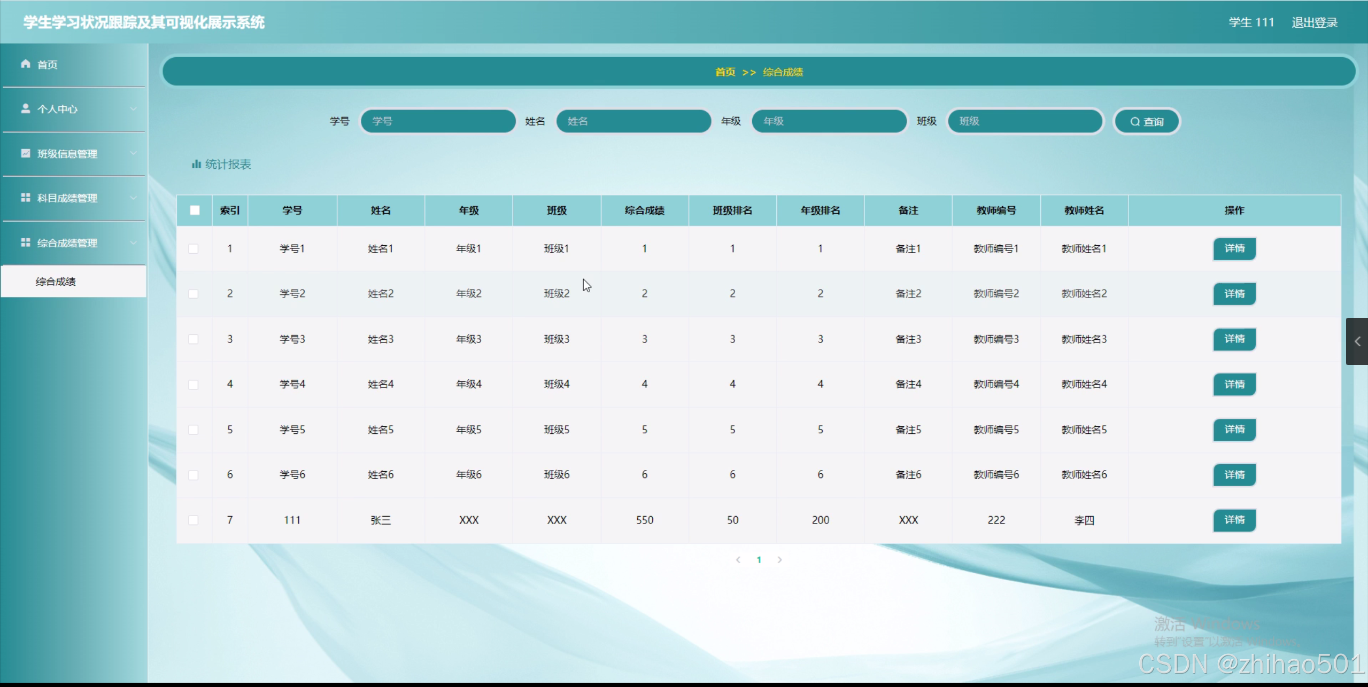Click the bar chart icon for 统计报表
The width and height of the screenshot is (1368, 687).
pos(196,164)
